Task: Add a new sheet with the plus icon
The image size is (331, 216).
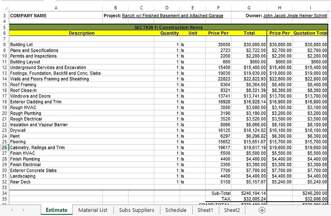Action: click(262, 210)
